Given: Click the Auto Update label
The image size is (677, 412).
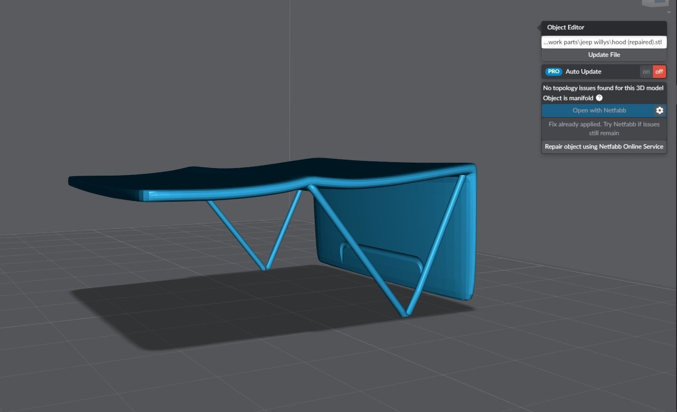Looking at the screenshot, I should [x=583, y=72].
